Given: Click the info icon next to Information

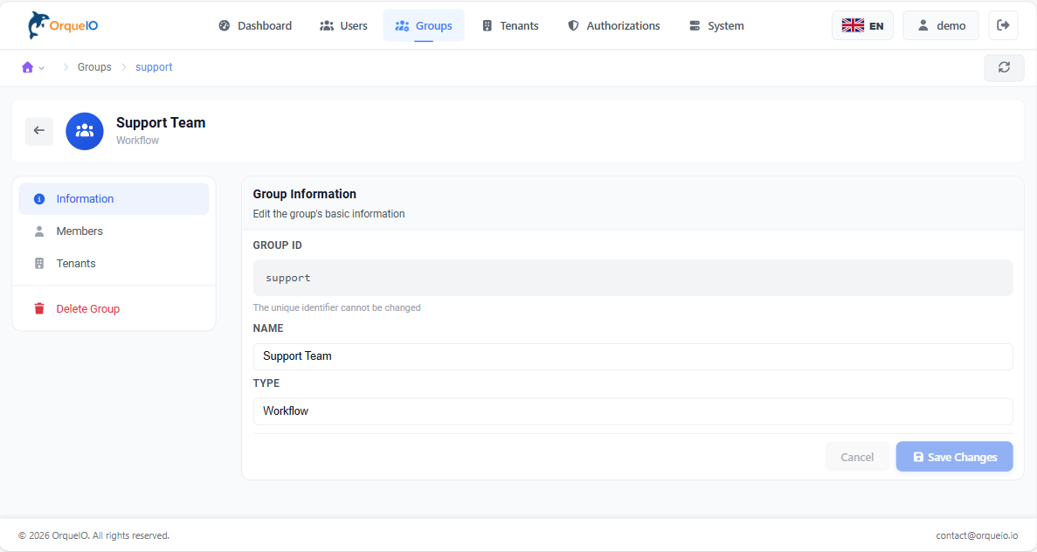Looking at the screenshot, I should coord(38,198).
